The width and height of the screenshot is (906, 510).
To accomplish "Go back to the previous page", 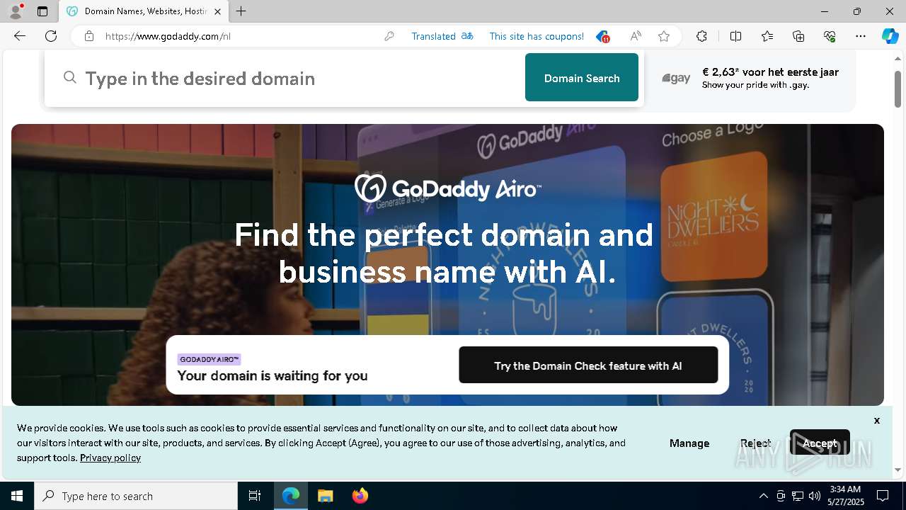I will point(20,36).
